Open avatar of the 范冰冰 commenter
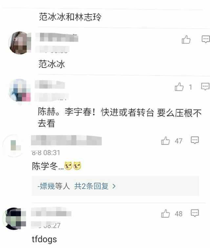This screenshot has width=210, height=248. 20,43
